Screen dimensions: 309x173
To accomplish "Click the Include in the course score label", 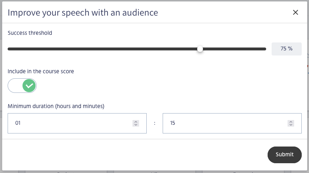I will [x=41, y=71].
